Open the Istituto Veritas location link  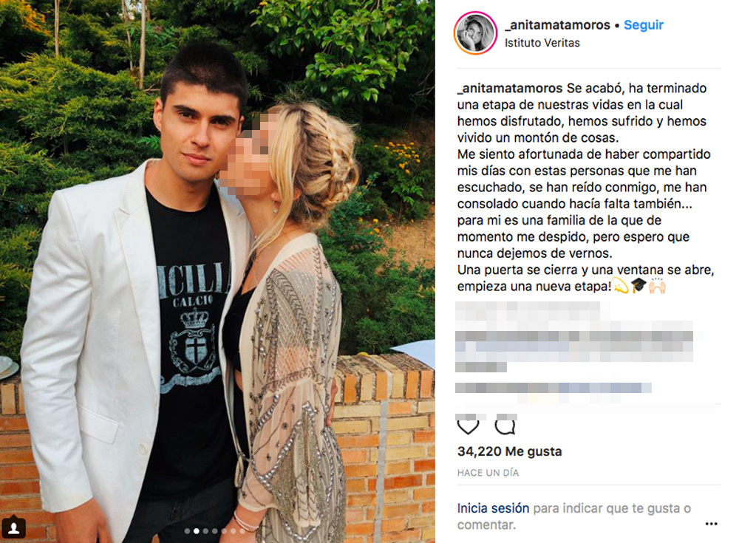tap(542, 43)
